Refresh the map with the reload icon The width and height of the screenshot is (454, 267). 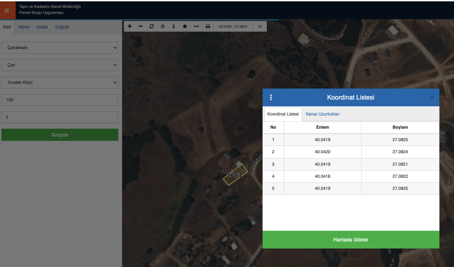click(x=152, y=26)
